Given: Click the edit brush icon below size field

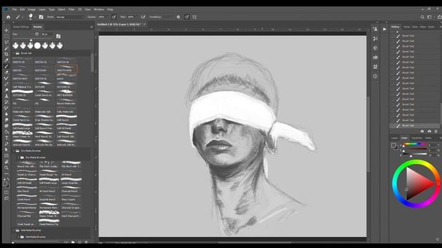Looking at the screenshot, I should point(58,36).
